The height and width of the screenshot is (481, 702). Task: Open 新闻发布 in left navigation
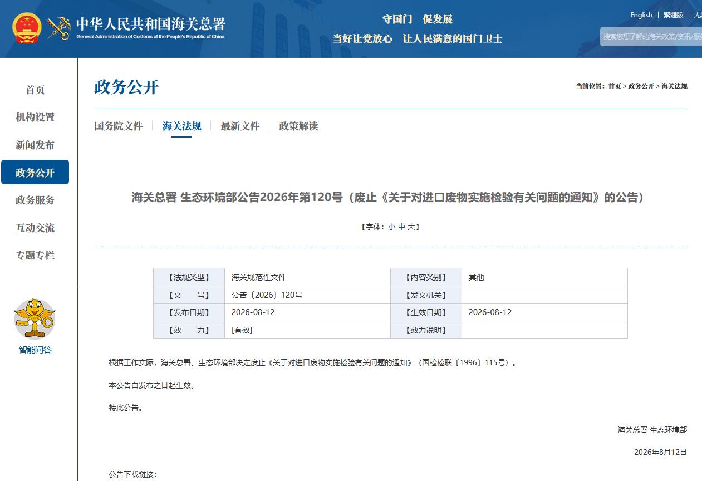coord(35,145)
